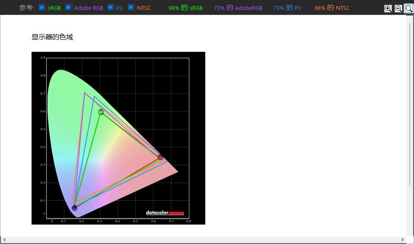Disable the P3 reference checkbox
Viewport: 414px width, 244px height.
[x=110, y=7]
